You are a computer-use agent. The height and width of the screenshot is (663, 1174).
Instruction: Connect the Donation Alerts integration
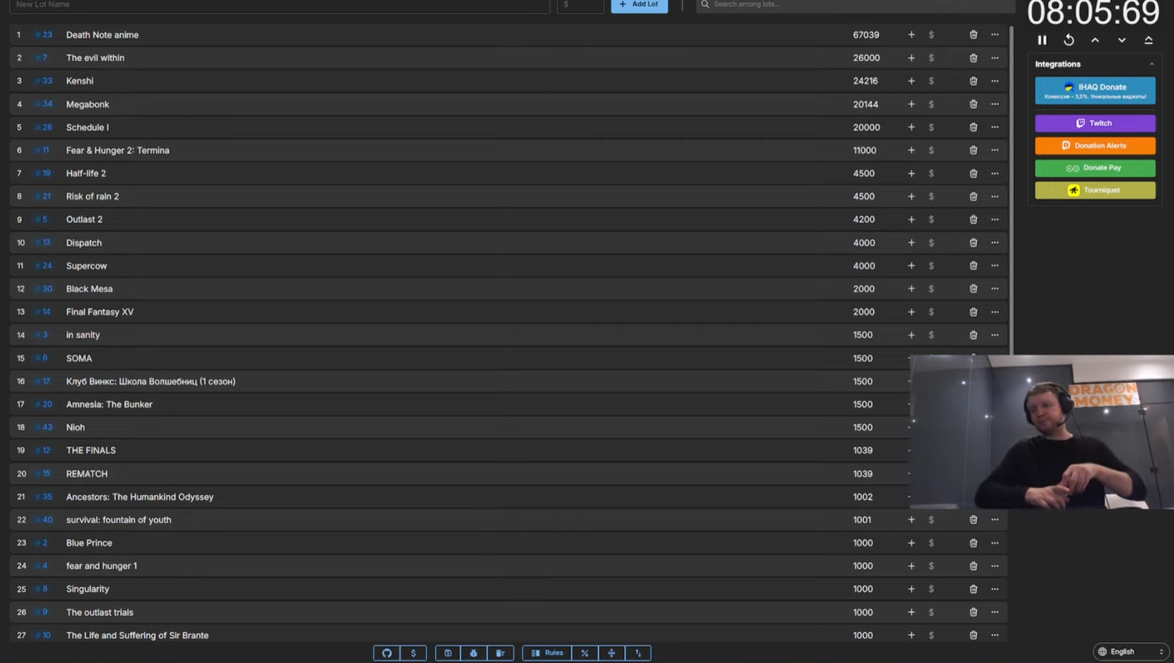tap(1095, 146)
